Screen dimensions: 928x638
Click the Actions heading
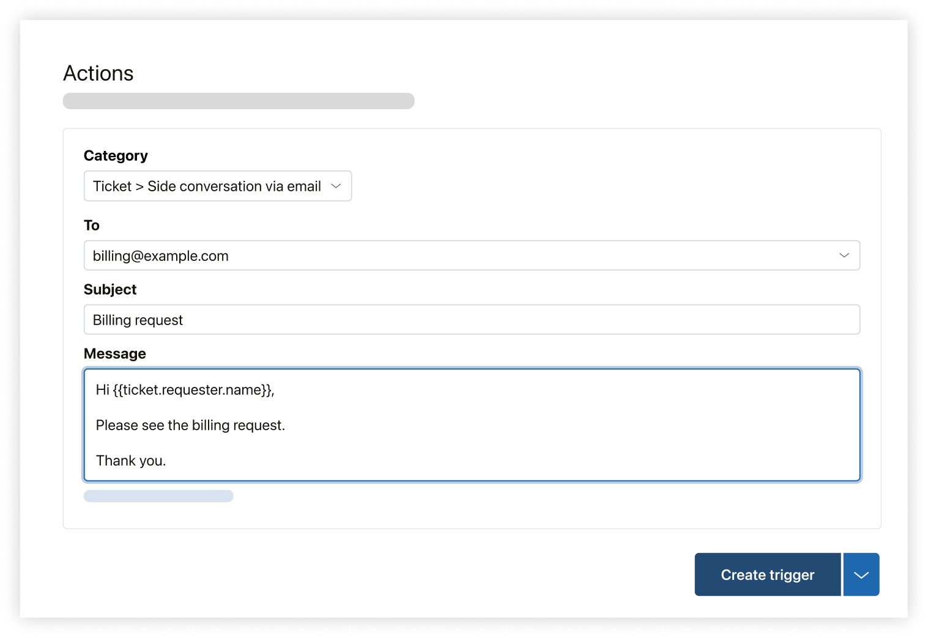[98, 73]
